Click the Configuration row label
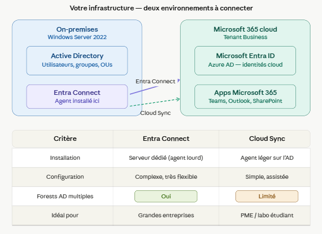Image resolution: width=322 pixels, height=234 pixels. (x=65, y=177)
